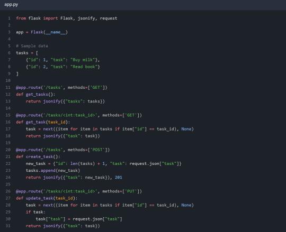Click the "Buy milk" string
This screenshot has height=232, width=286.
83,60
